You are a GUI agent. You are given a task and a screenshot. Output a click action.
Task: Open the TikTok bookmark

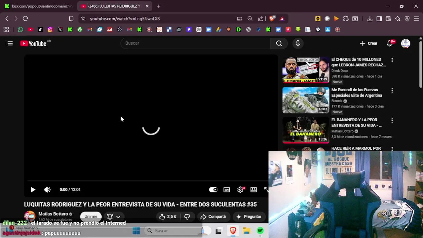40,30
